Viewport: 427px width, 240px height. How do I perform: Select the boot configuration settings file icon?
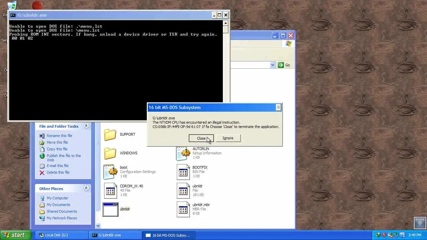coord(110,172)
